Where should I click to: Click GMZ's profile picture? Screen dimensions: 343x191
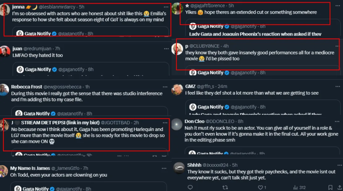(177, 89)
